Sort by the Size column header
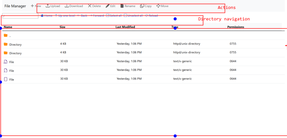The image size is (287, 138). pyautogui.click(x=63, y=27)
